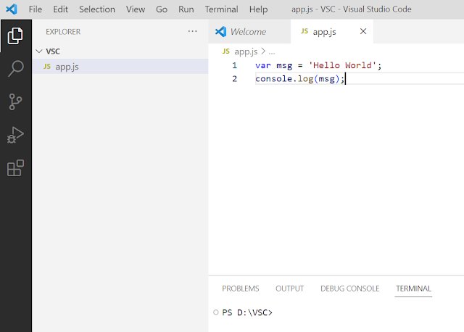
Task: Click the var keyword on line 1
Action: pyautogui.click(x=263, y=65)
